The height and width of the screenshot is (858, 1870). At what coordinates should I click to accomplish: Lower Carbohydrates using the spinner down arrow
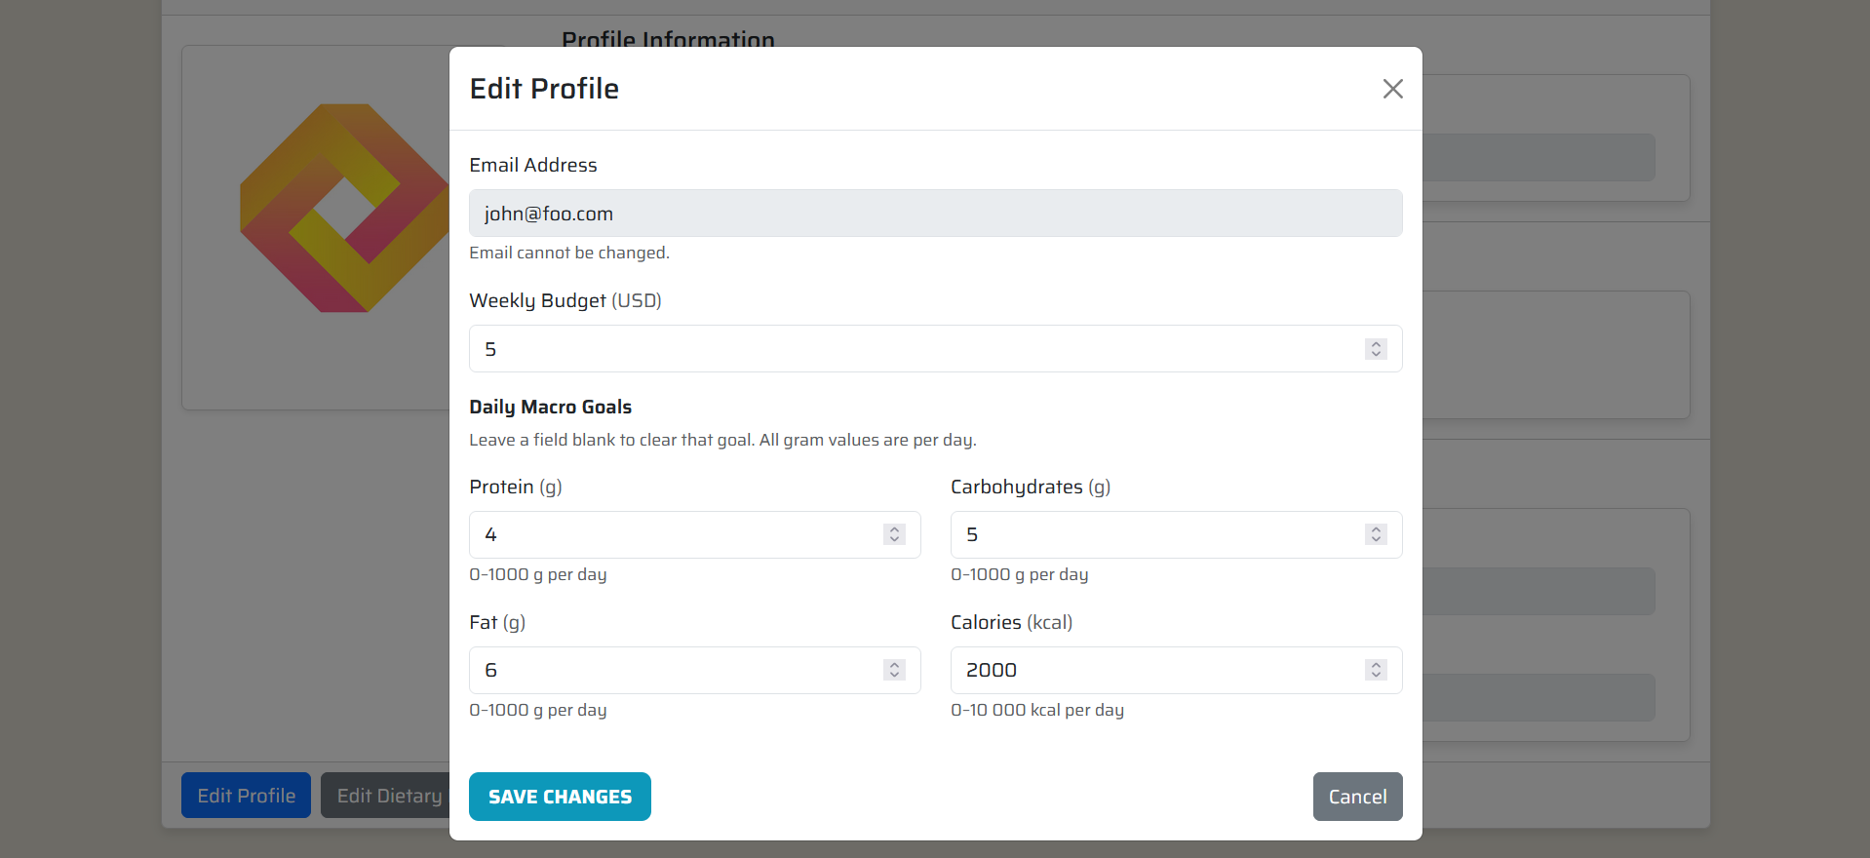click(x=1376, y=539)
